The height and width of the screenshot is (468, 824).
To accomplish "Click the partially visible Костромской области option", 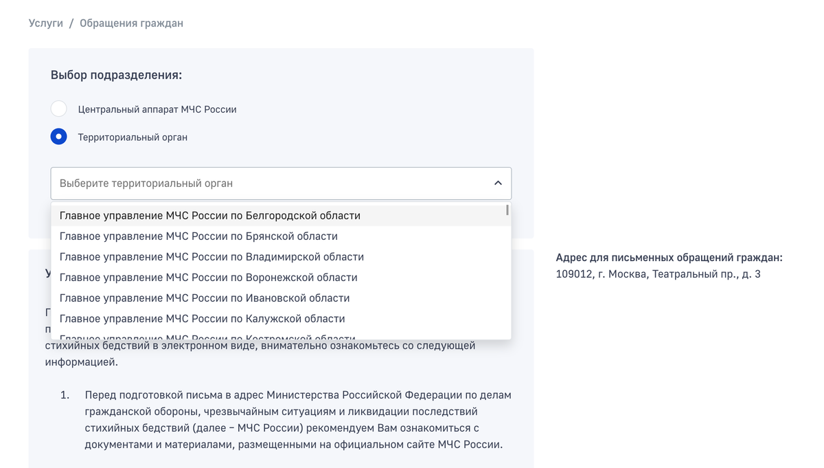I will pyautogui.click(x=207, y=336).
